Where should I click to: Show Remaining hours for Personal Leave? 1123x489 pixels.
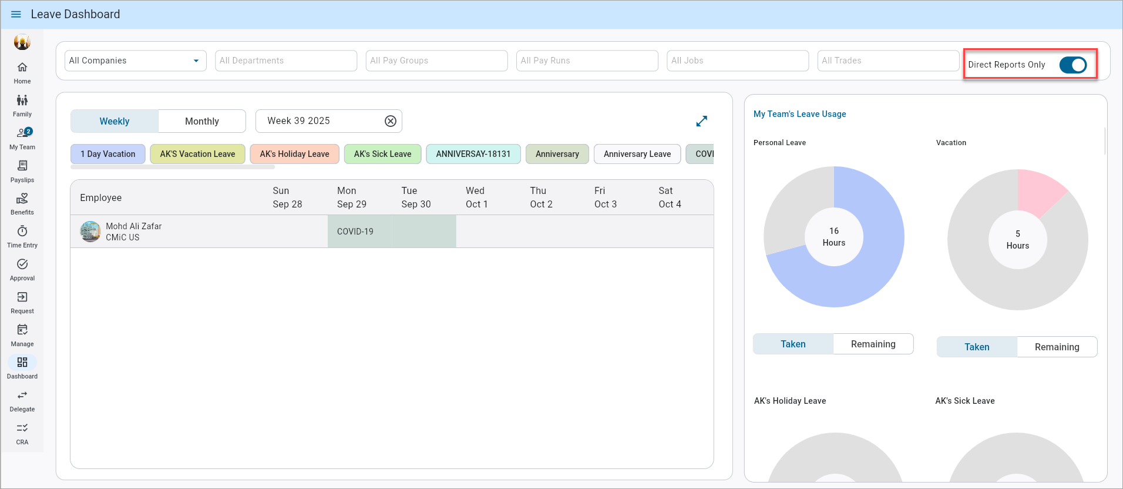point(873,344)
